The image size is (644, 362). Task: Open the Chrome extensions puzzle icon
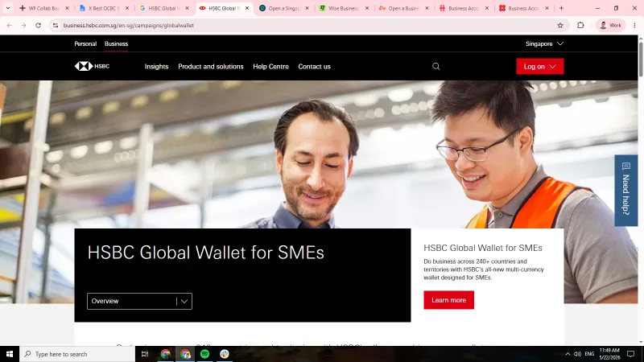pyautogui.click(x=580, y=26)
